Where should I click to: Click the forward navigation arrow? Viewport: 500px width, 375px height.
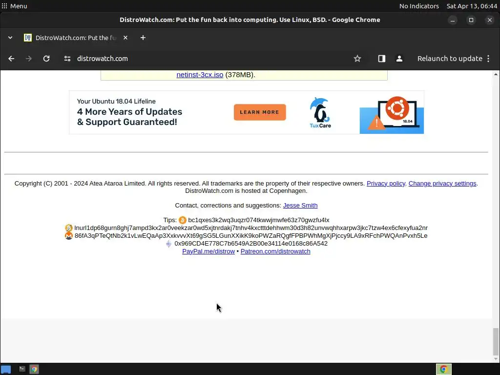click(x=29, y=59)
